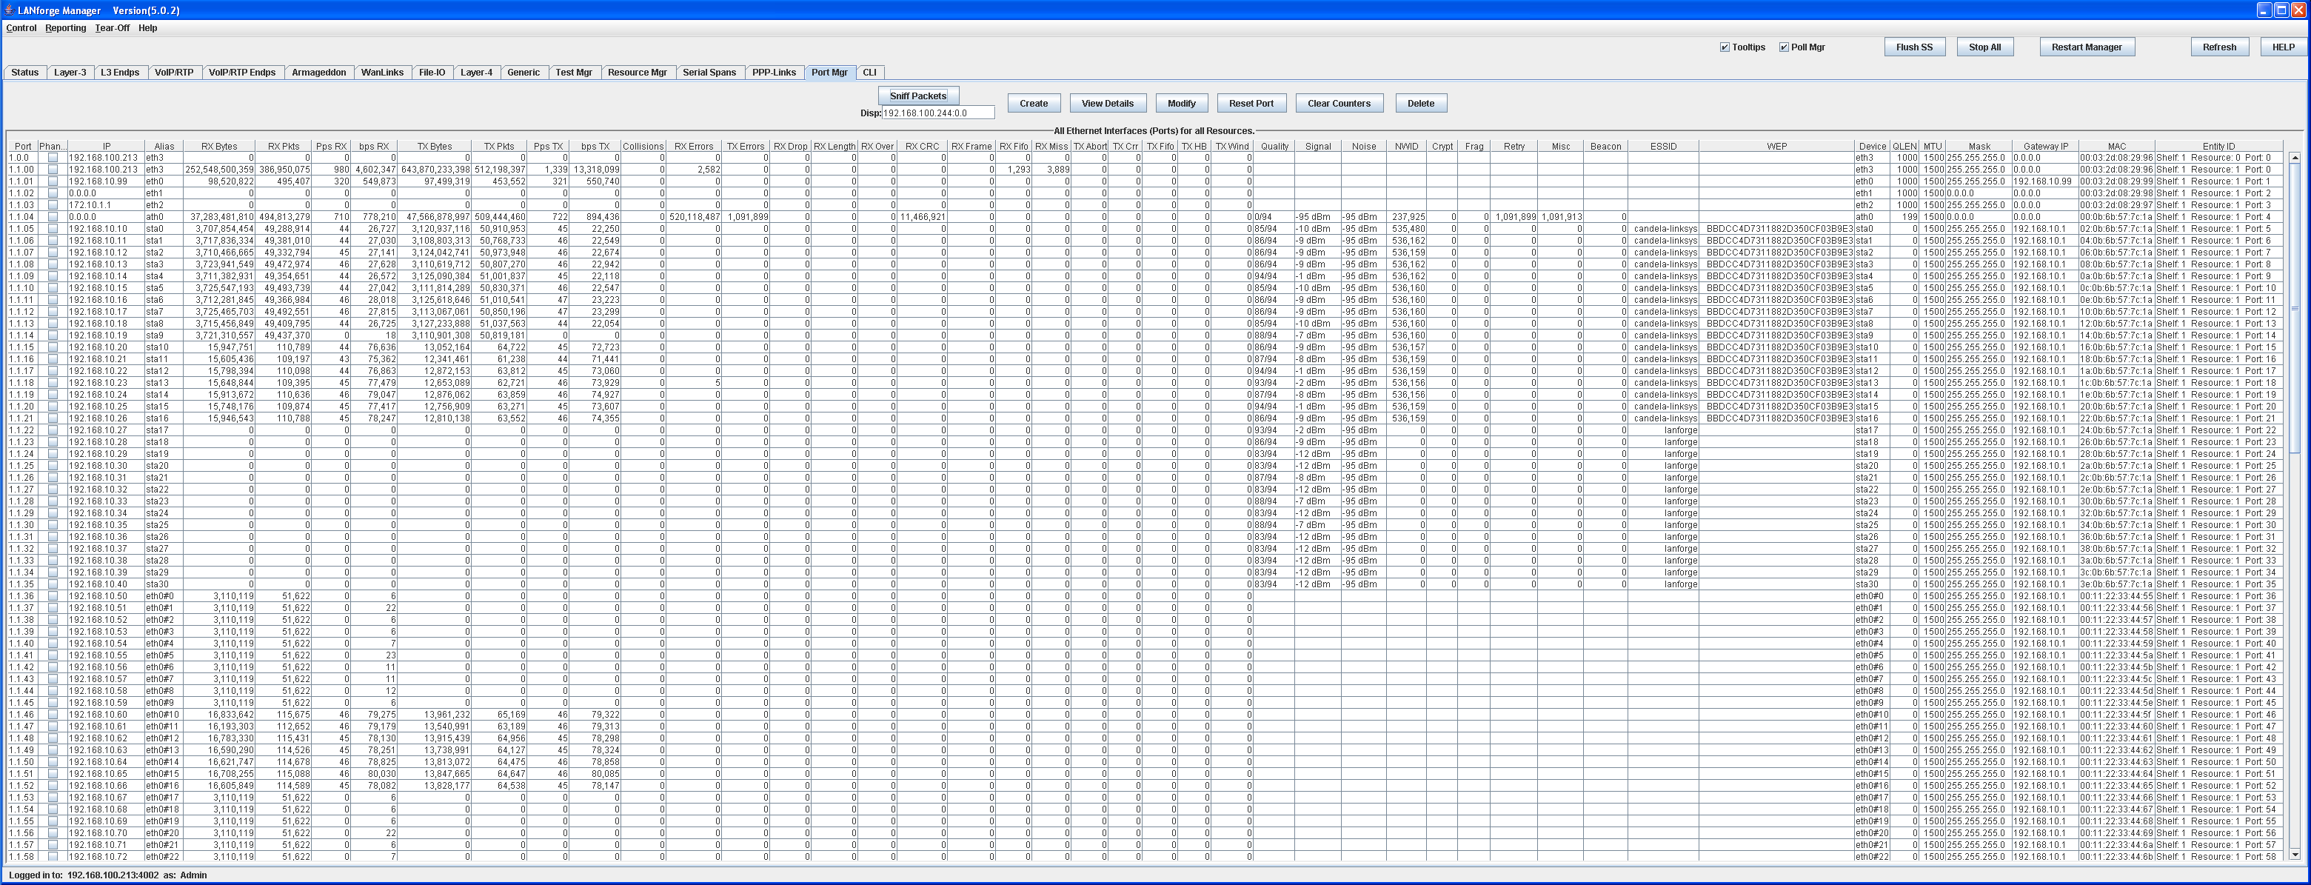Click the Clear Counters button
Screen dimensions: 2311x885
pos(1339,103)
